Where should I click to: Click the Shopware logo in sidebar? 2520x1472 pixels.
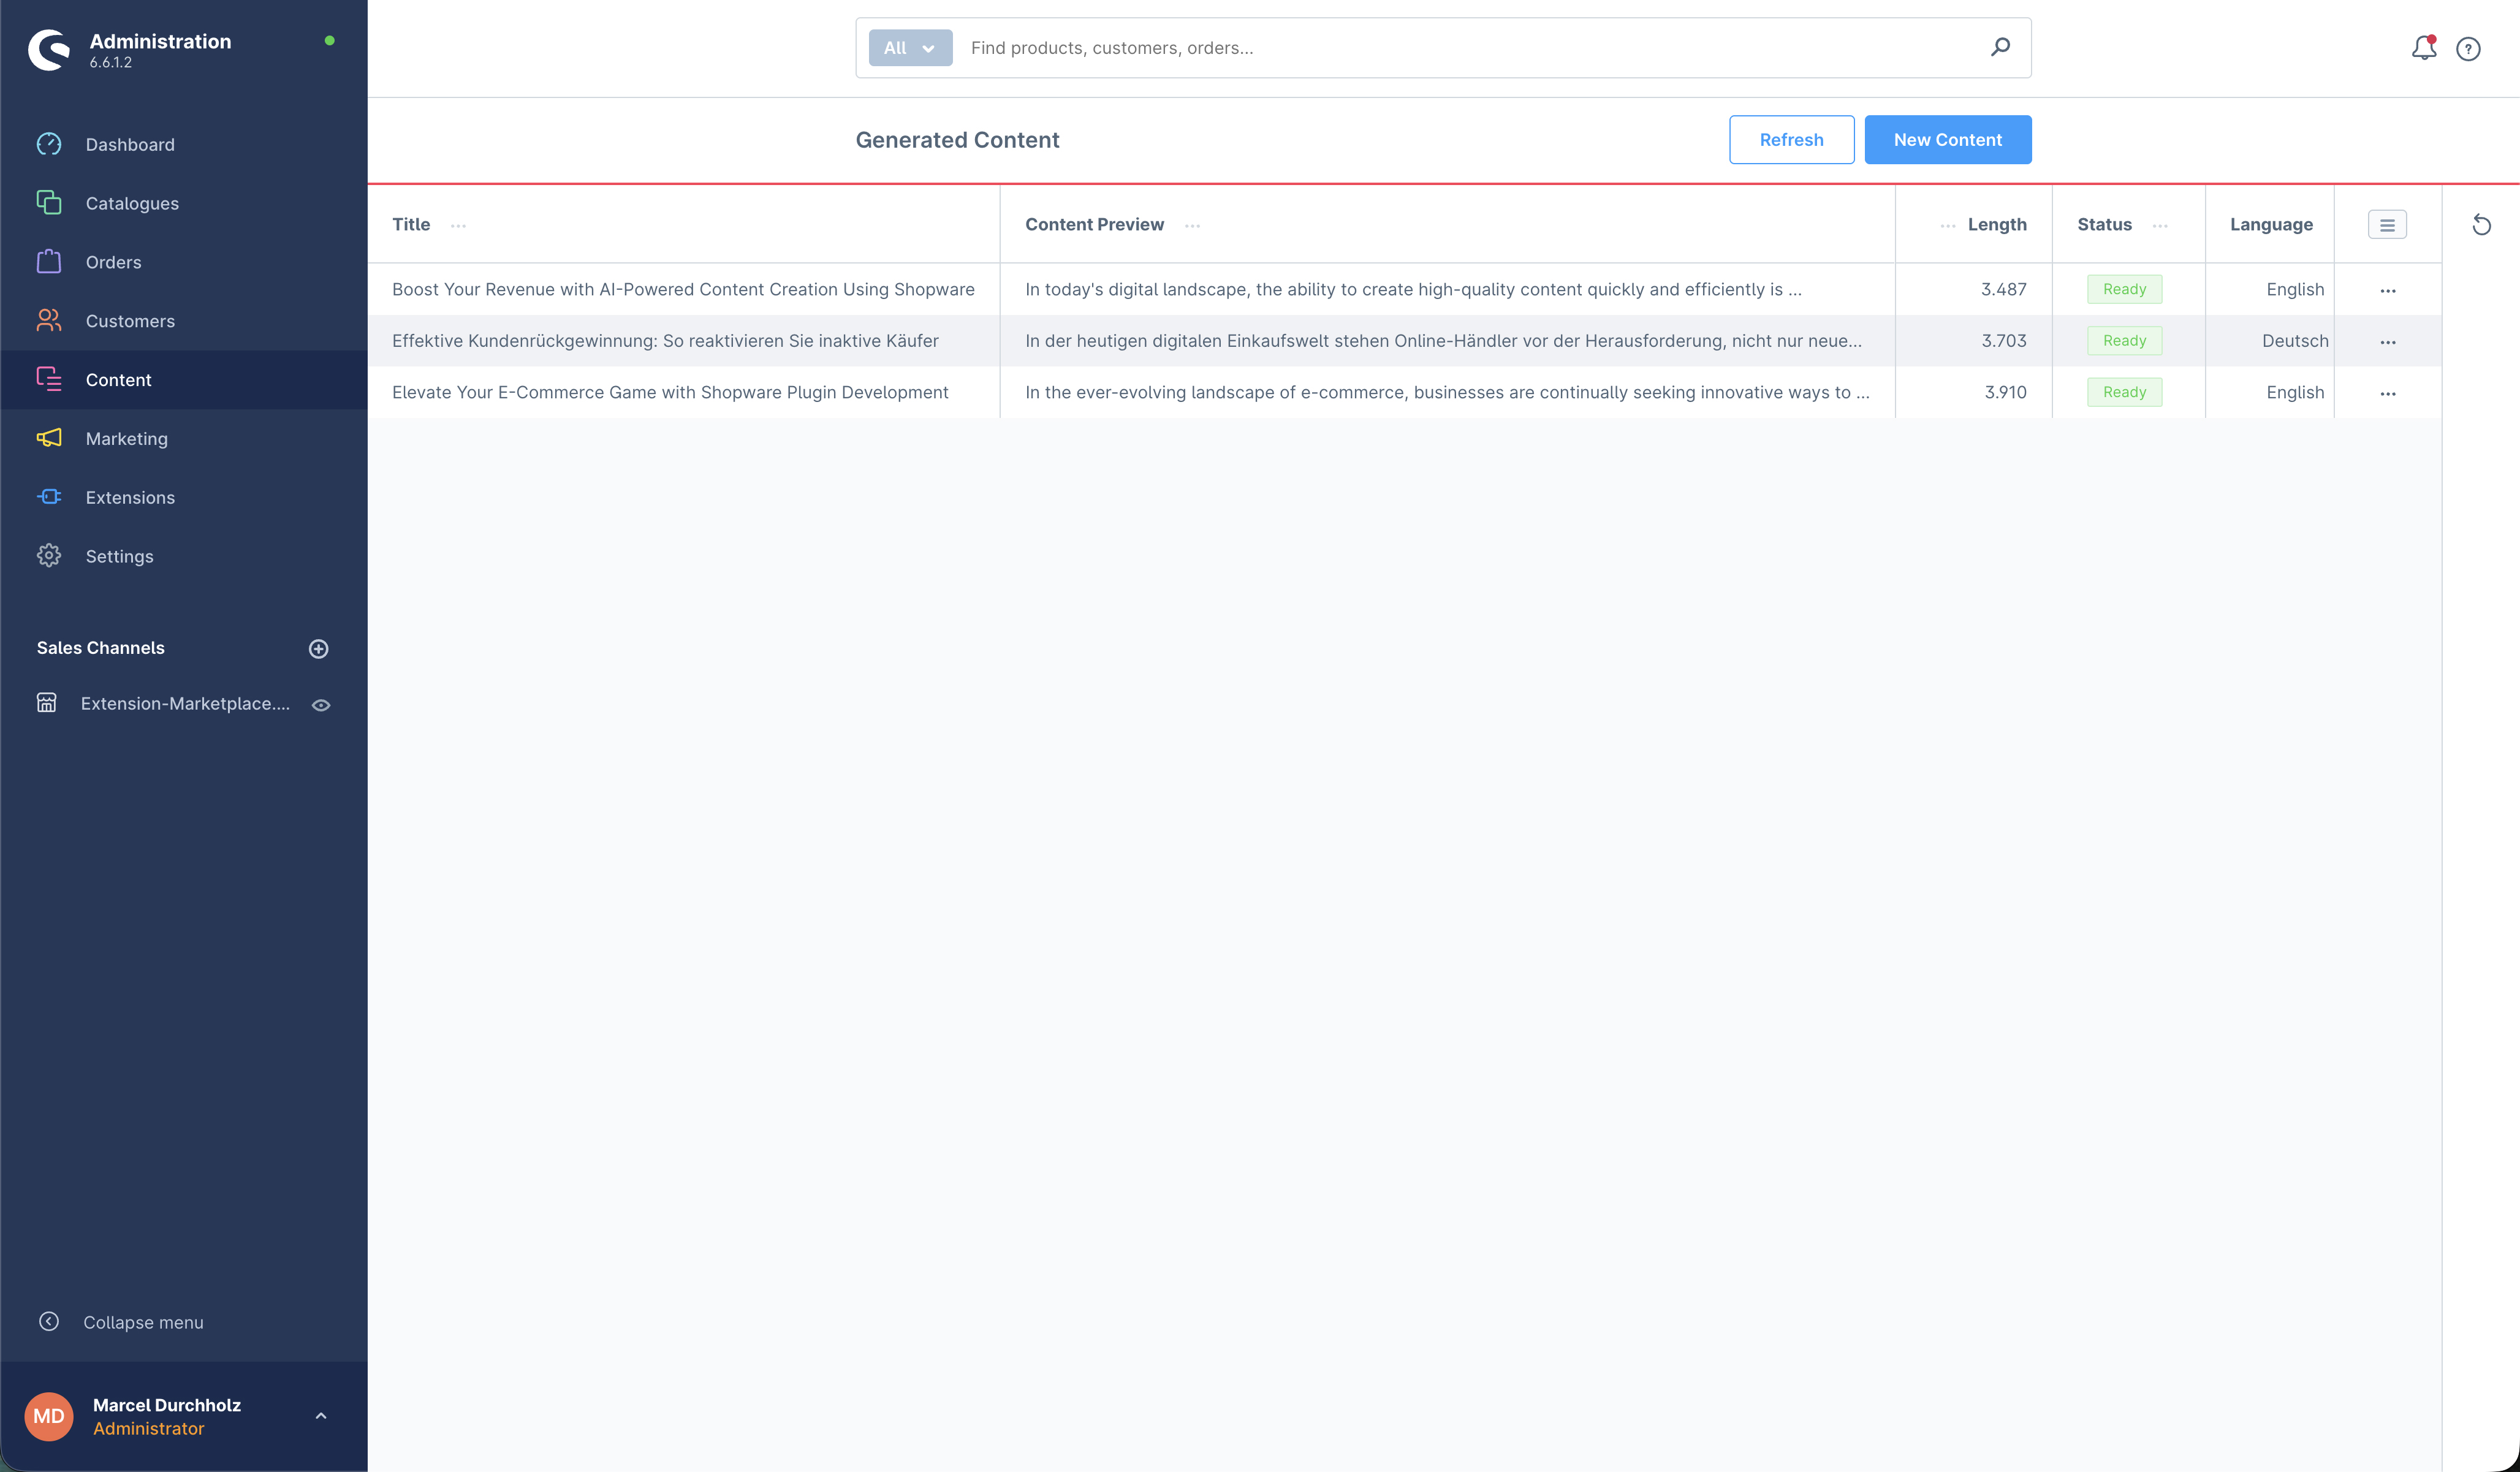(x=49, y=49)
